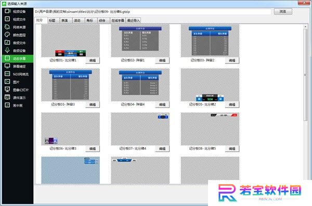Select the 图像幻灯片 slideshow icon
The height and width of the screenshot is (206, 312).
pyautogui.click(x=7, y=89)
